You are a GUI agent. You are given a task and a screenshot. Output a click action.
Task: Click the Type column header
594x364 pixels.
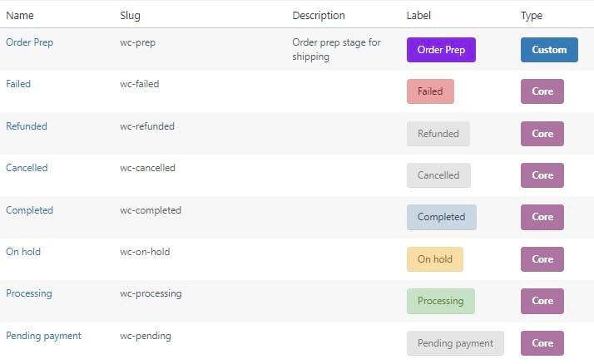pyautogui.click(x=532, y=16)
